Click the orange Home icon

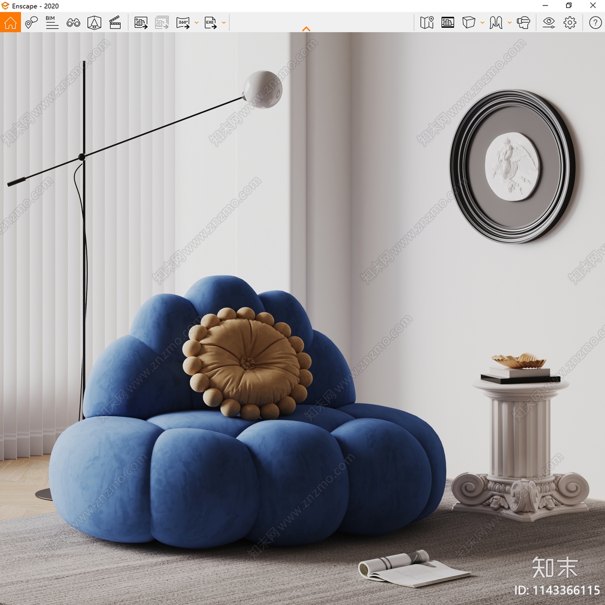(10, 22)
